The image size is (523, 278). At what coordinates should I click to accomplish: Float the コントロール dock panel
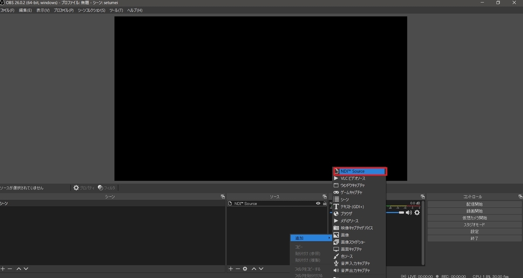click(x=520, y=197)
